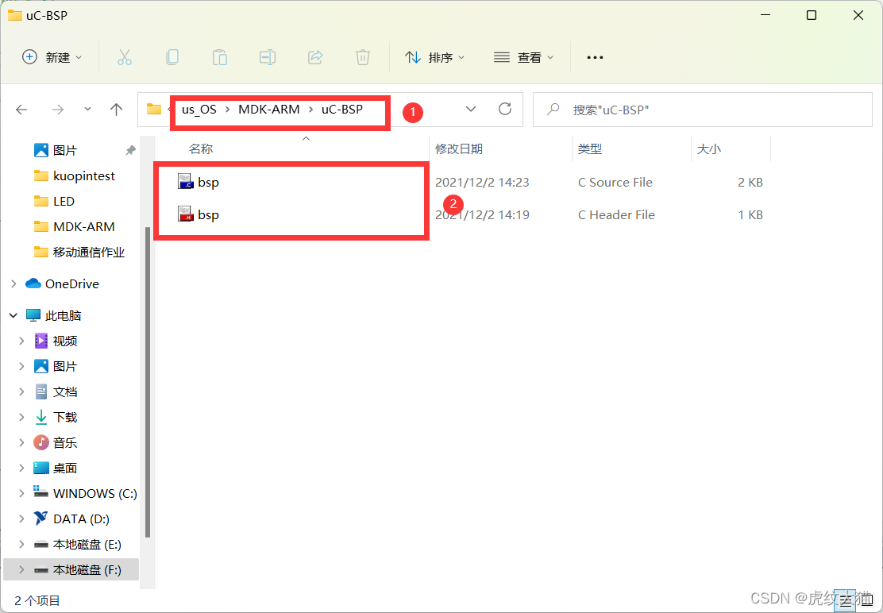Click the 2021/12/2 14:23 date cell
This screenshot has height=613, width=883.
coord(482,183)
